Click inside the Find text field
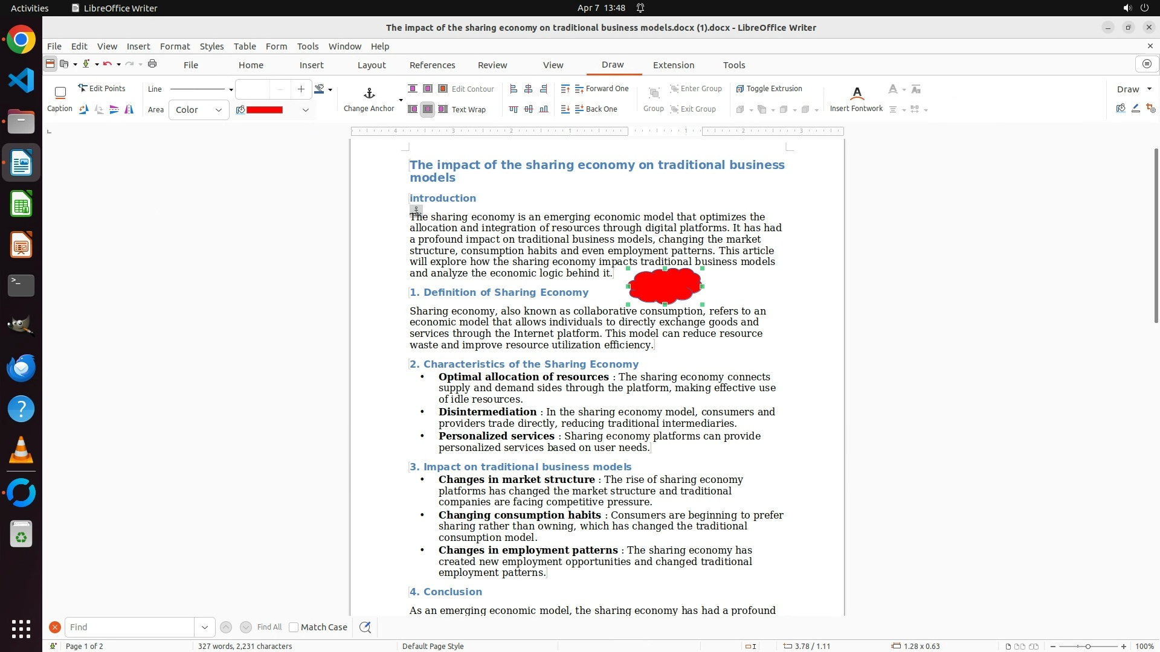This screenshot has width=1160, height=652. [129, 627]
